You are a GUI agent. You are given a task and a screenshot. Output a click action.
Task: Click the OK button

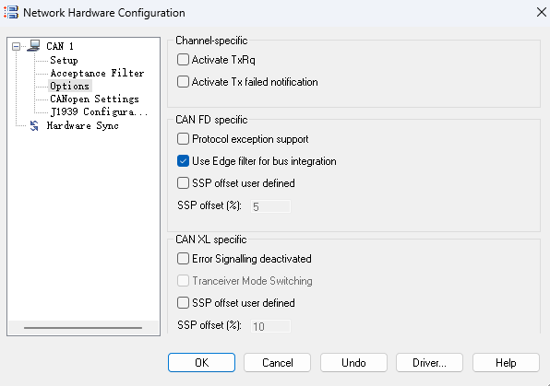(201, 363)
